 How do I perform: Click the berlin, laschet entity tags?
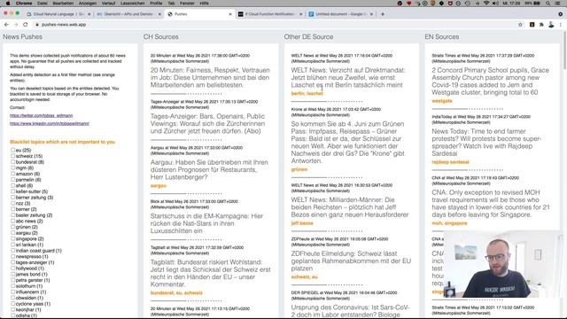307,93
